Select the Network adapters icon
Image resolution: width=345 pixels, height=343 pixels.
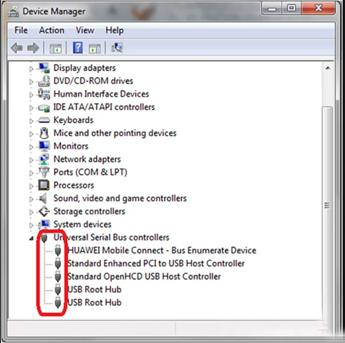pyautogui.click(x=44, y=159)
